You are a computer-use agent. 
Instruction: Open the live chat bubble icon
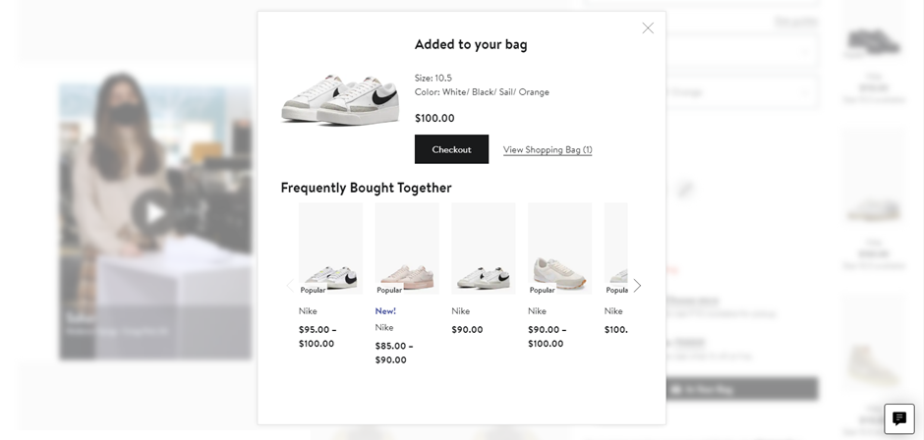(x=898, y=418)
